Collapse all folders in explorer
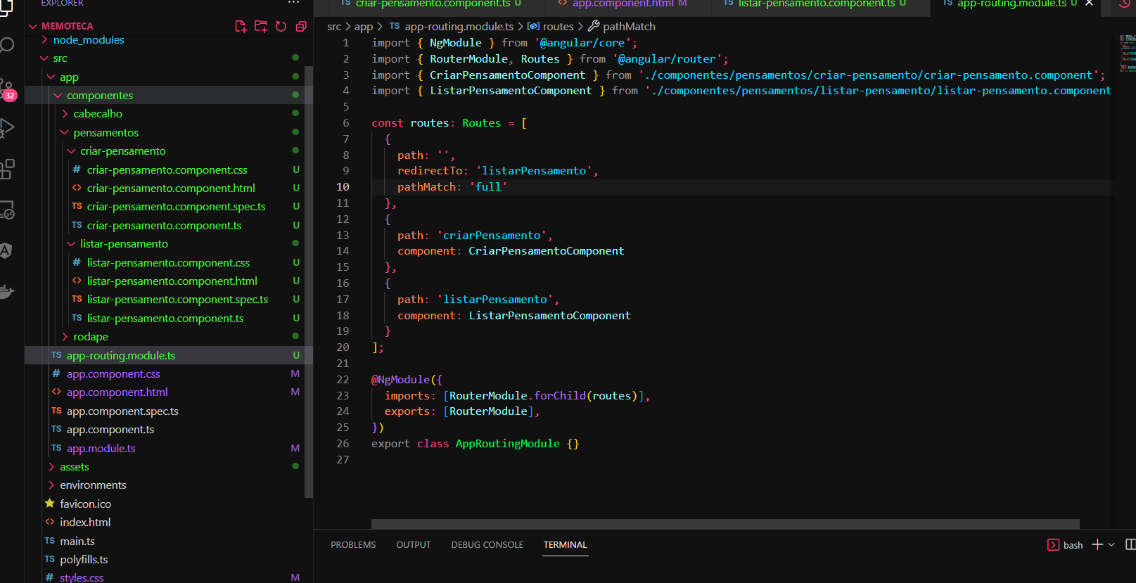 pos(301,27)
